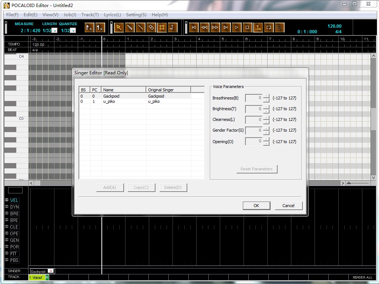Increase Gender Factor with the up arrow

266,128
